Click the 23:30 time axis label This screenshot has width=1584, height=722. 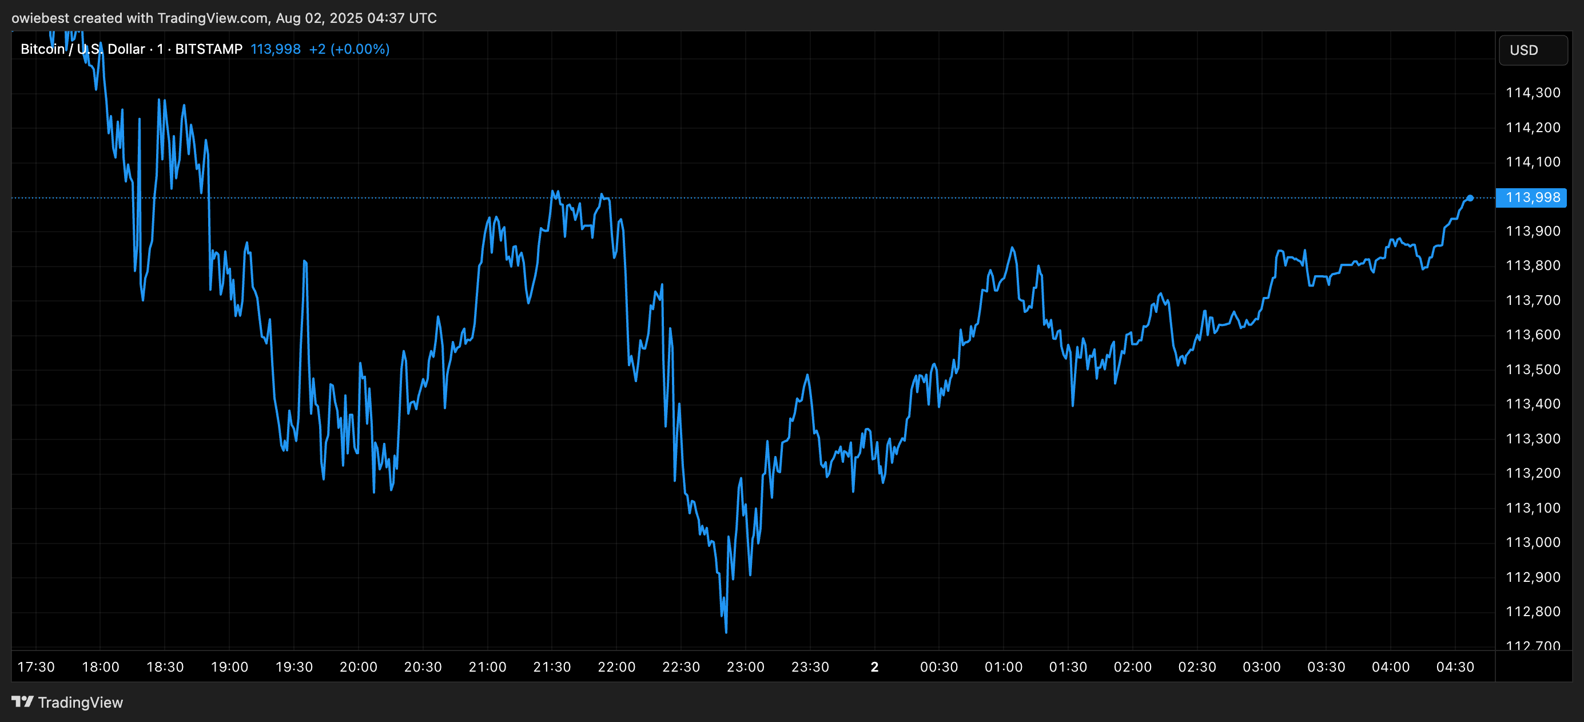tap(810, 667)
